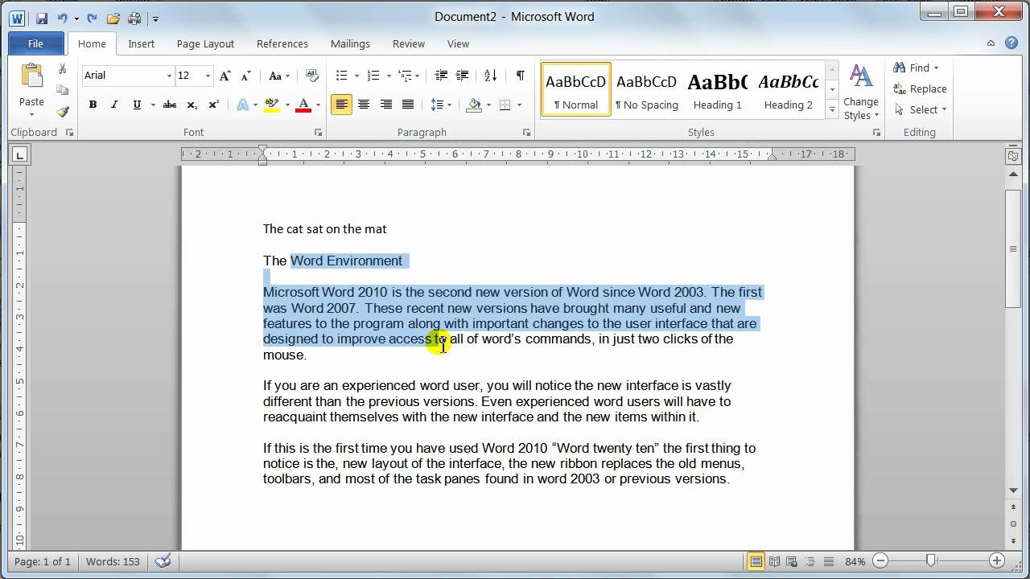Expand the Styles gallery More arrow
Screen dimensions: 1030x579
832,110
